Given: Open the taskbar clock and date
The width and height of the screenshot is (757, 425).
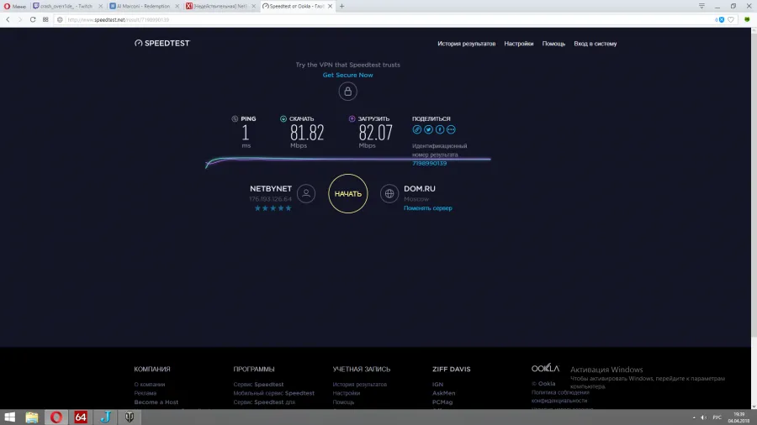Looking at the screenshot, I should point(739,417).
